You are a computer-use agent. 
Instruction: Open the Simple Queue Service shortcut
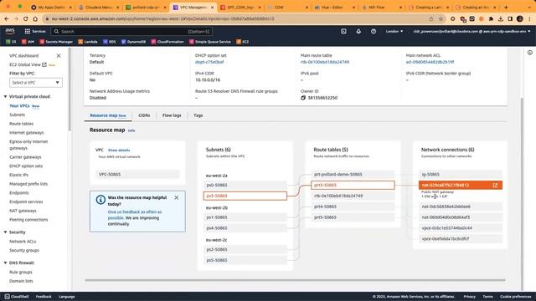tap(210, 42)
